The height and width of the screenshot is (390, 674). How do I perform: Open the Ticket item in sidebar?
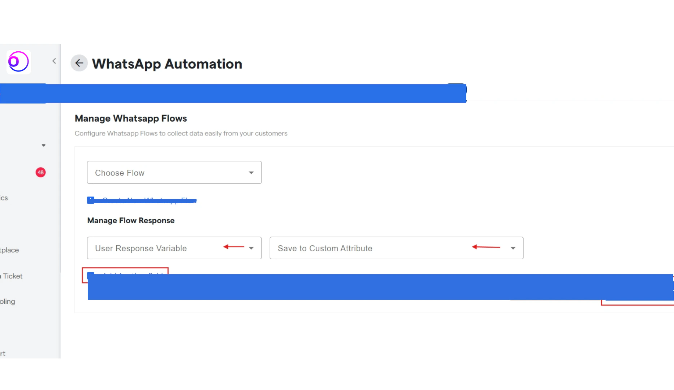(x=12, y=276)
